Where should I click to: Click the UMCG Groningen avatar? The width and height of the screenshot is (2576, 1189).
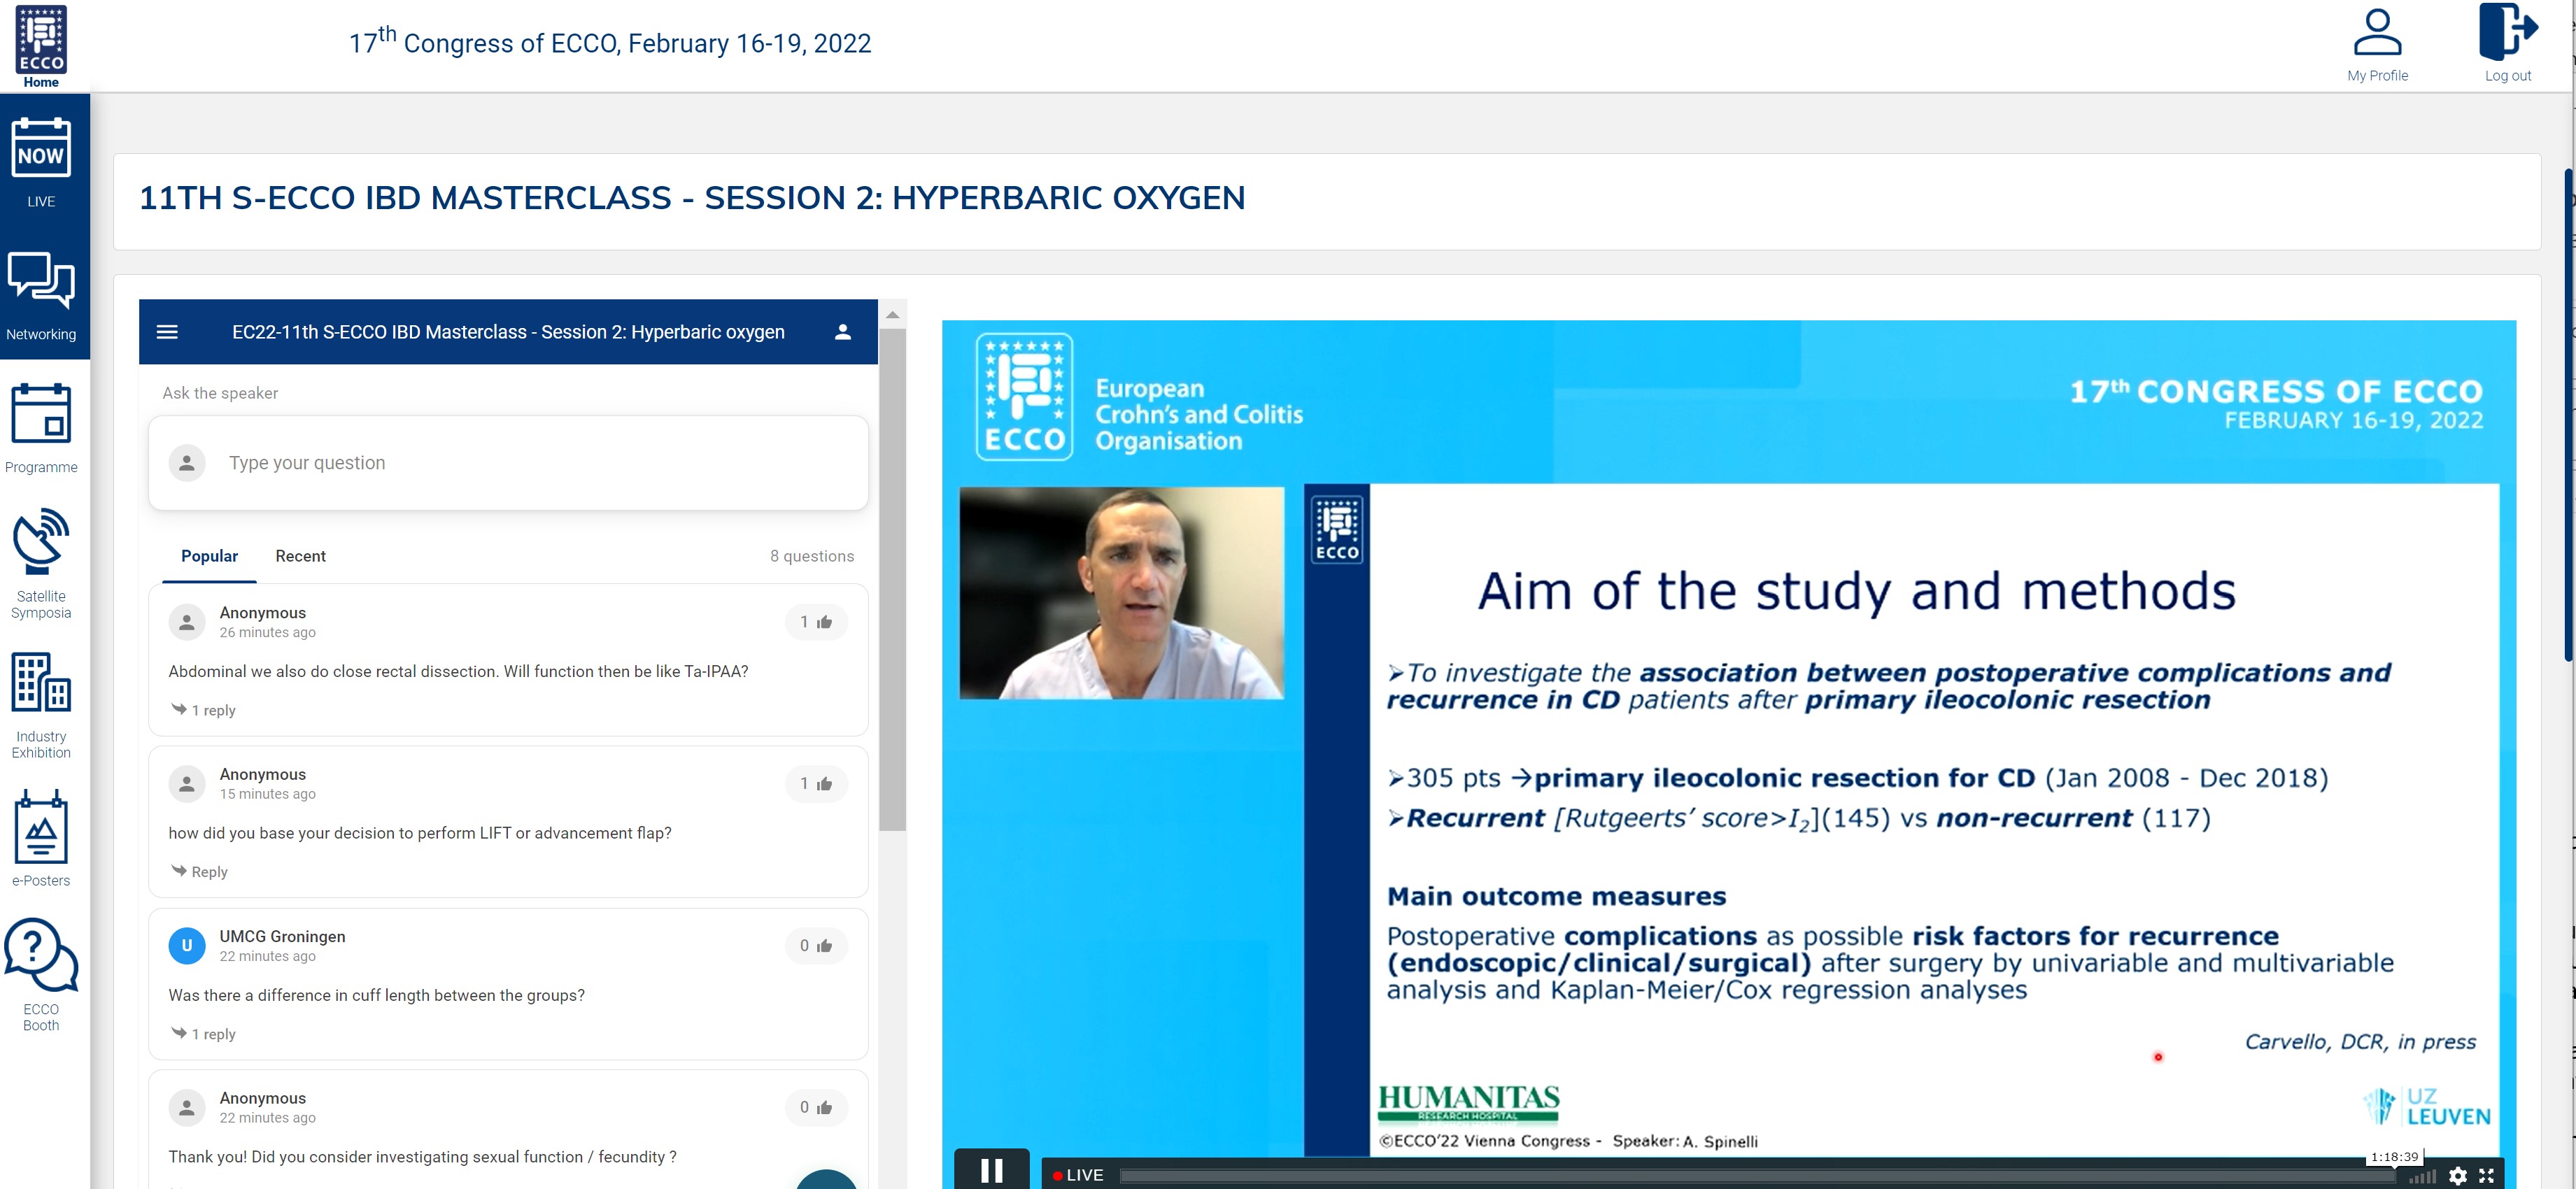(x=187, y=946)
